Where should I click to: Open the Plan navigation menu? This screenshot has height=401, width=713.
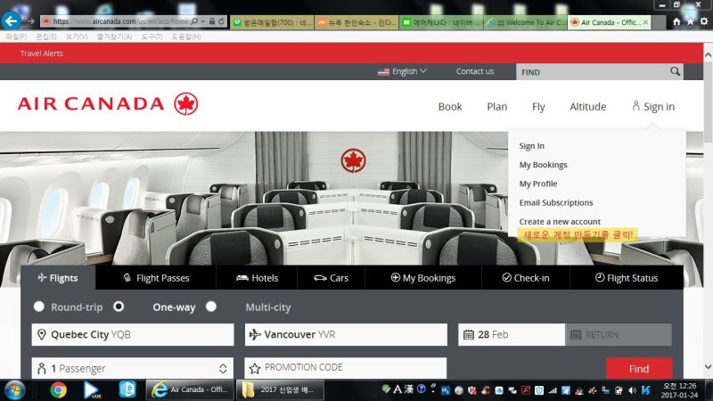(497, 106)
